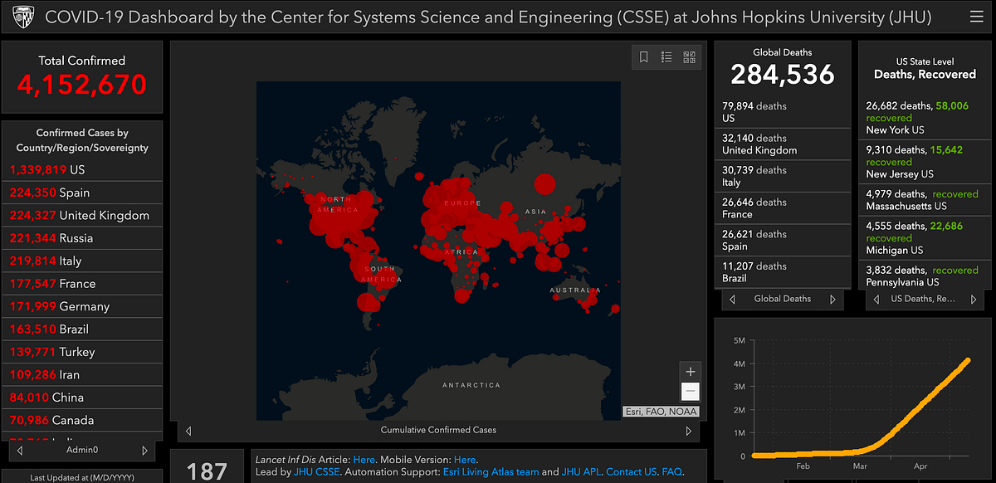Viewport: 996px width, 483px height.
Task: Click the Esri, FAO, NOAA attribution
Action: 662,412
